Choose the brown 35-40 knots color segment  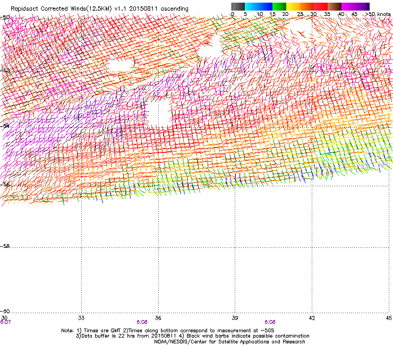pos(335,6)
